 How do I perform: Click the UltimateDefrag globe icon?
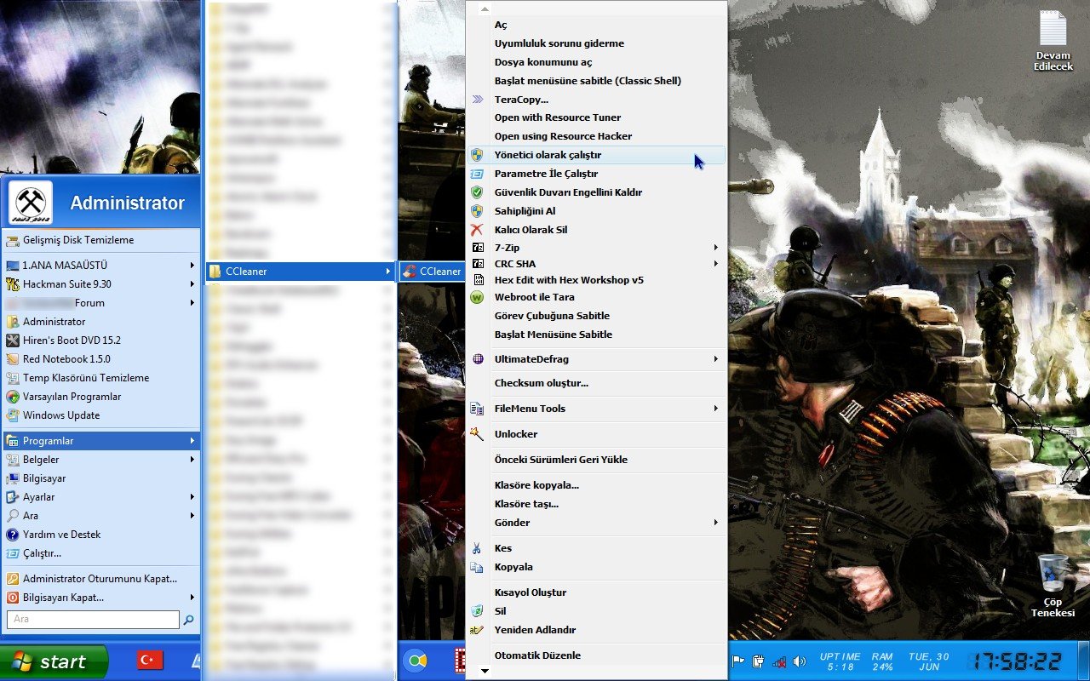tap(478, 359)
